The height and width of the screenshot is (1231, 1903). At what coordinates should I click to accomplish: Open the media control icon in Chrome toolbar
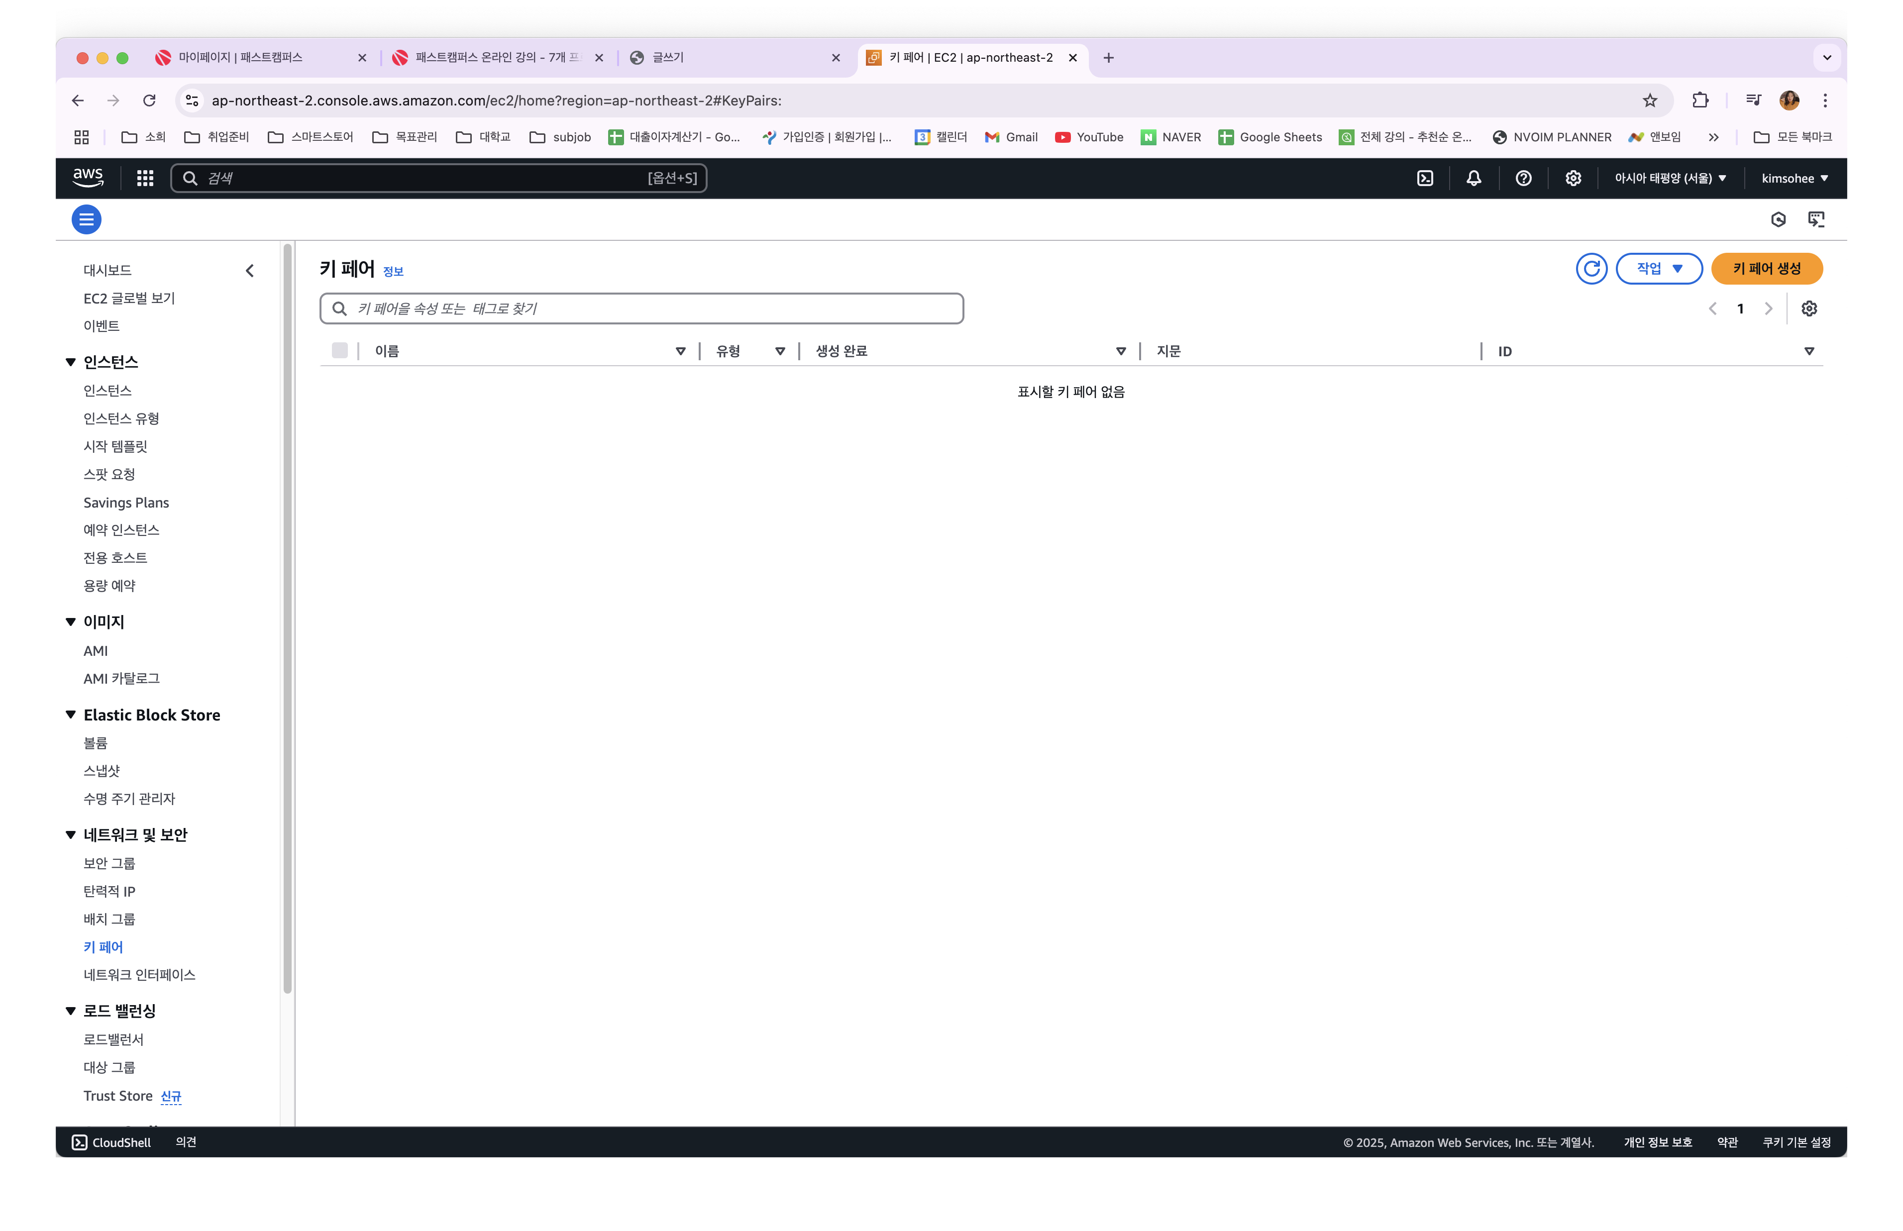(x=1754, y=100)
